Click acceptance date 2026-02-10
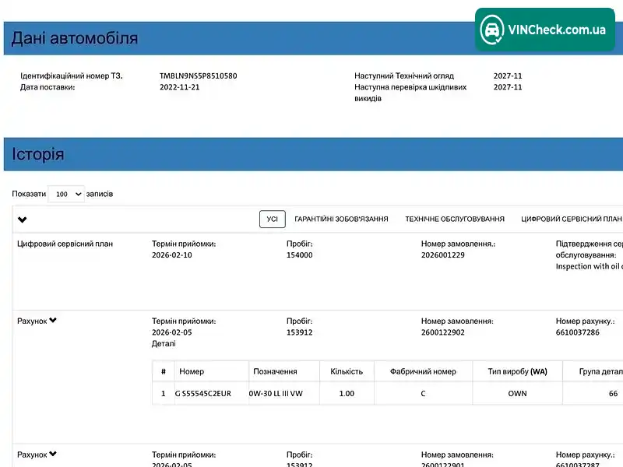 [x=171, y=255]
